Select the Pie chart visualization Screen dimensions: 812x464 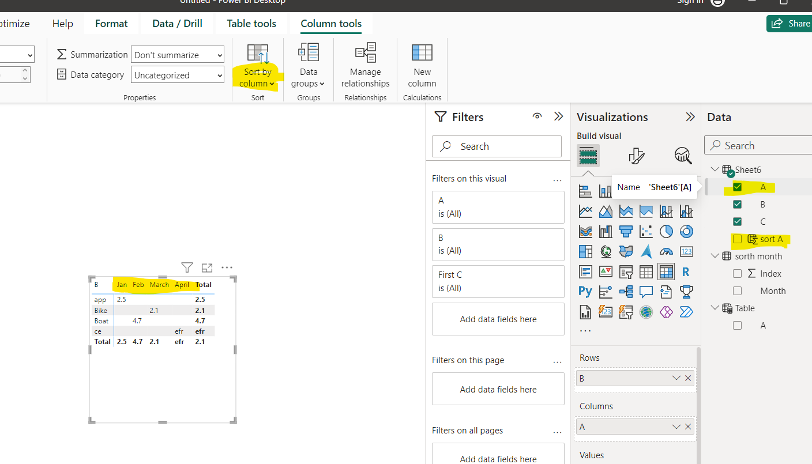(666, 231)
